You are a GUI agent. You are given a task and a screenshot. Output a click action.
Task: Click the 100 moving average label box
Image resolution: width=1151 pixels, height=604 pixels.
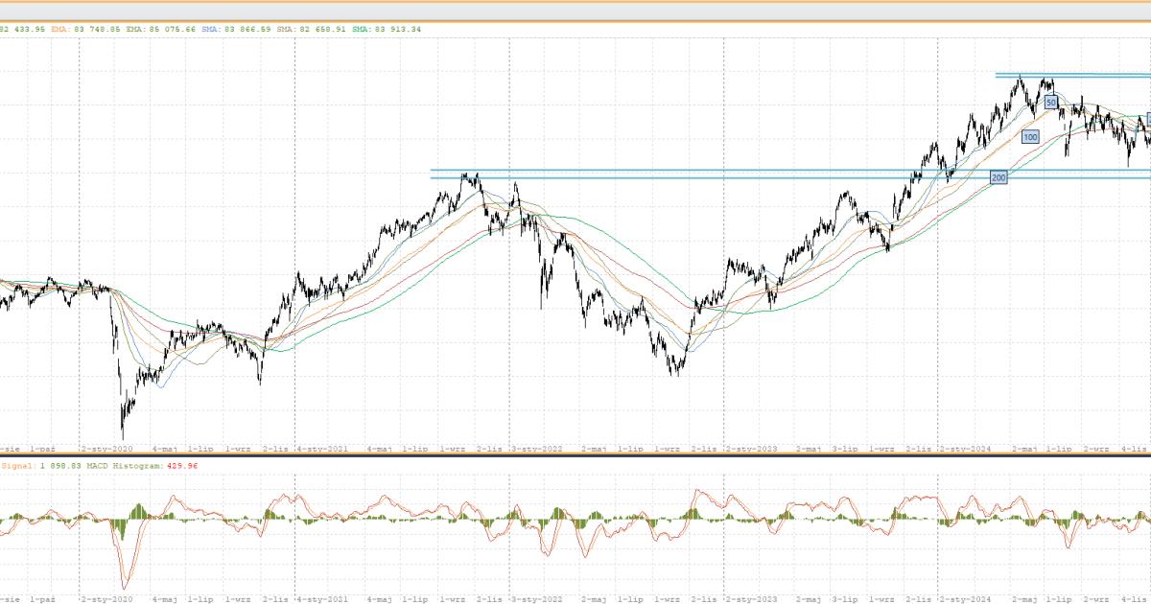pos(1030,137)
